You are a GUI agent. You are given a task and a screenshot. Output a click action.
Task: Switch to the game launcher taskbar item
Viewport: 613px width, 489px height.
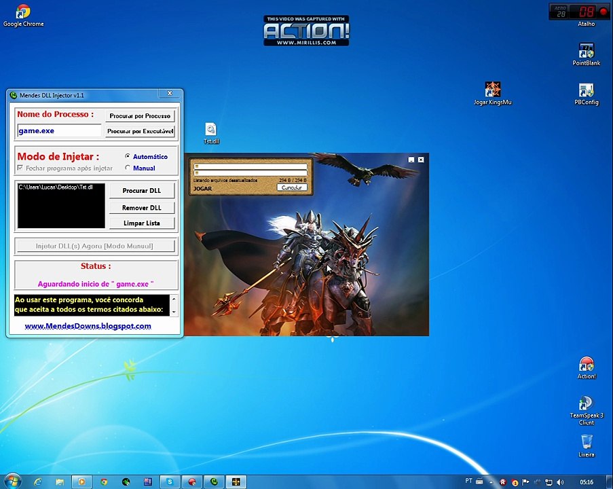[x=236, y=482]
